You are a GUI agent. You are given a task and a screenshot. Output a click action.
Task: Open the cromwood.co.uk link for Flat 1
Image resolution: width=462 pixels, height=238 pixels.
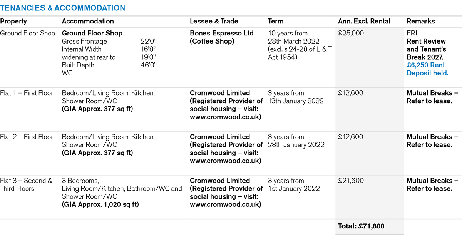(226, 117)
